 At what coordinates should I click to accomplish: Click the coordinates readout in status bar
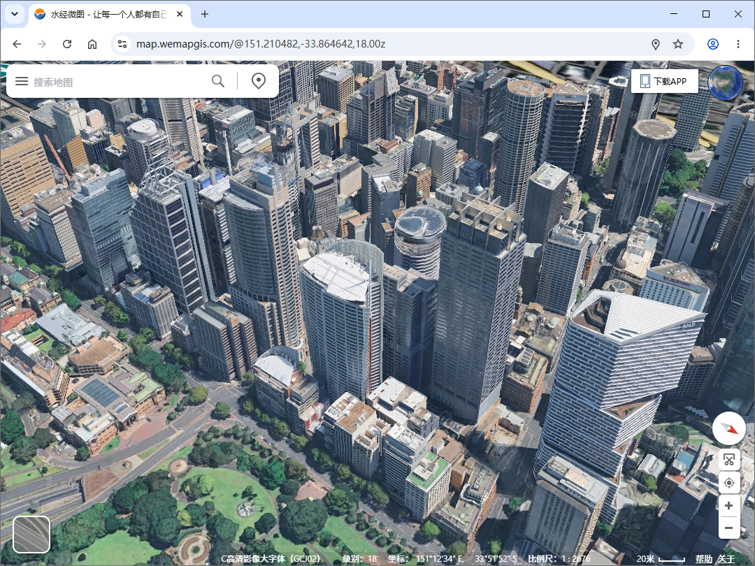click(x=453, y=559)
